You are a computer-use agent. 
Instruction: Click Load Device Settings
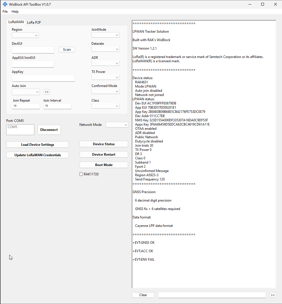point(37,145)
